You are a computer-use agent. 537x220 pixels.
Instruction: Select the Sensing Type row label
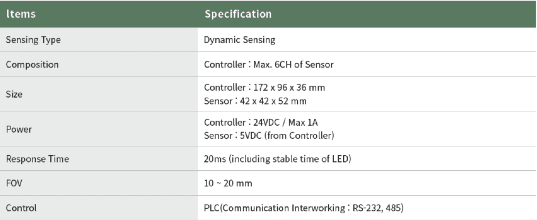point(33,40)
